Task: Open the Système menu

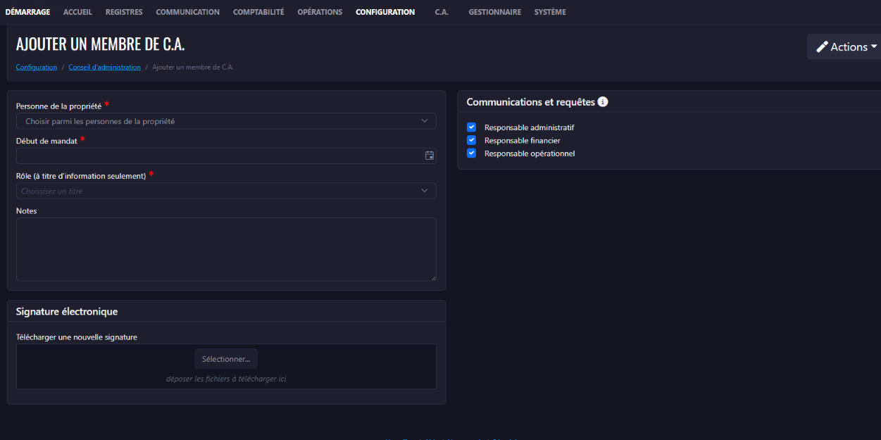Action: coord(550,12)
